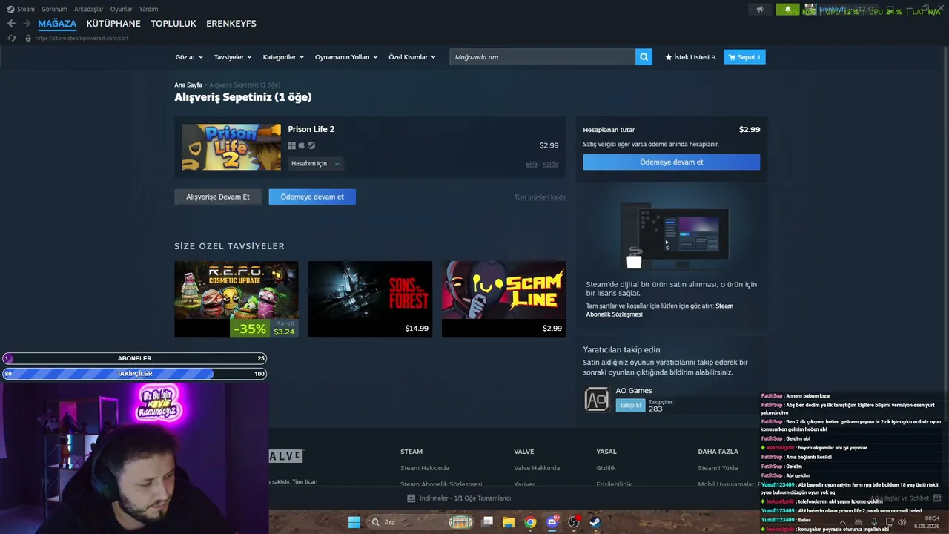Screen dimensions: 949x534
Task: Switch to the KÜTÜPHANE tab
Action: click(113, 24)
